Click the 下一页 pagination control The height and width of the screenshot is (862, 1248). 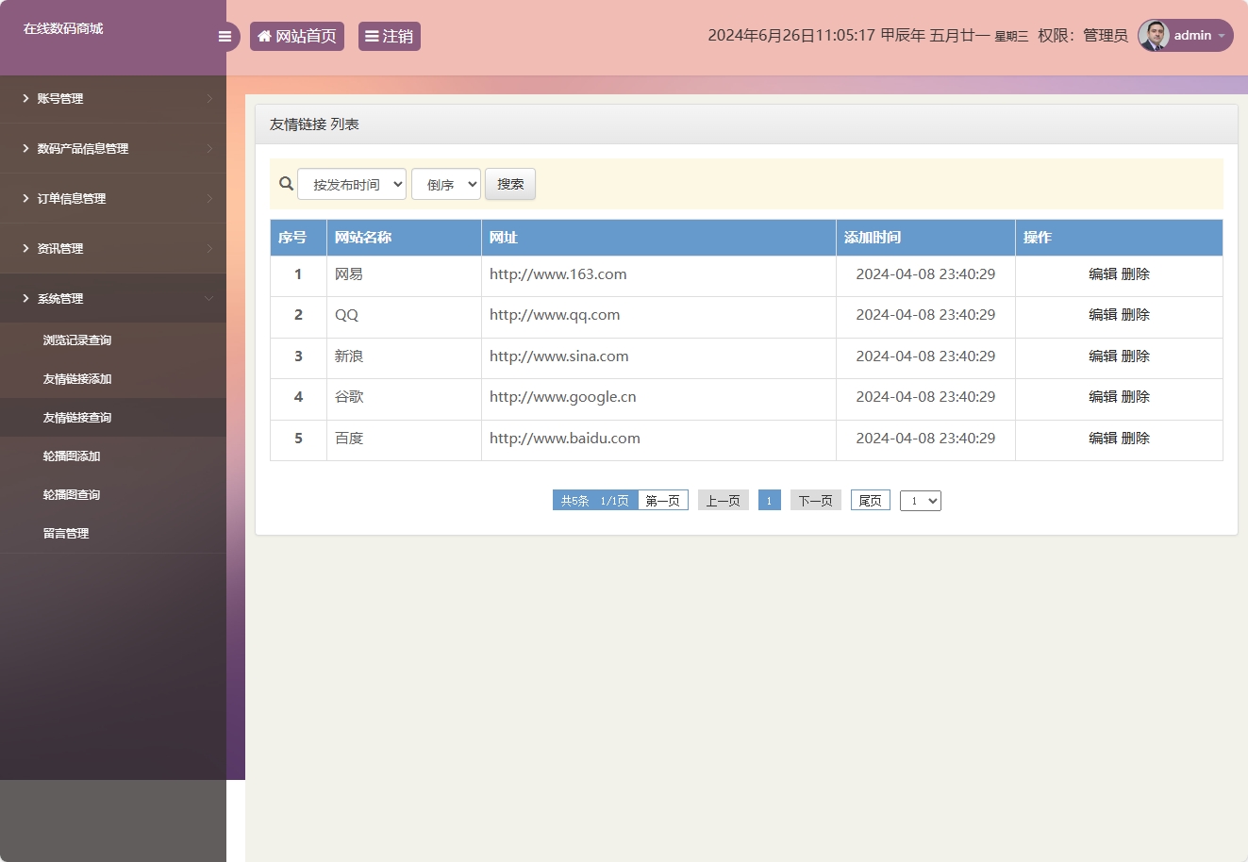coord(815,500)
